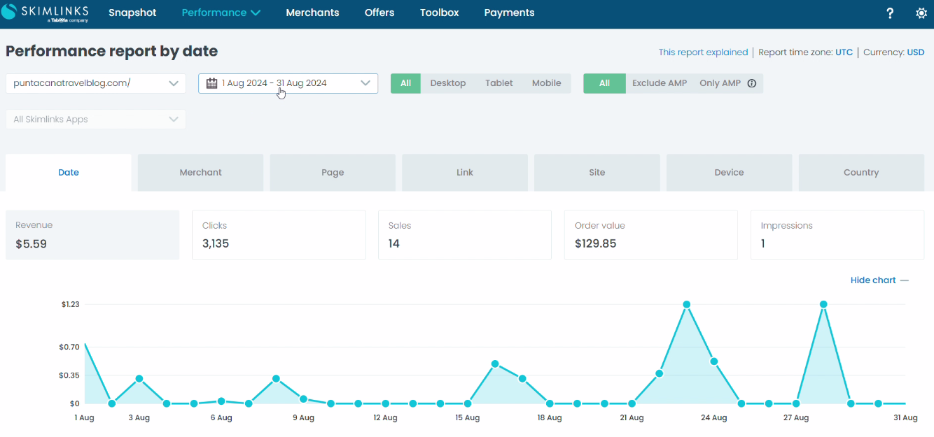The height and width of the screenshot is (437, 934).
Task: Open the help question mark icon
Action: [890, 13]
